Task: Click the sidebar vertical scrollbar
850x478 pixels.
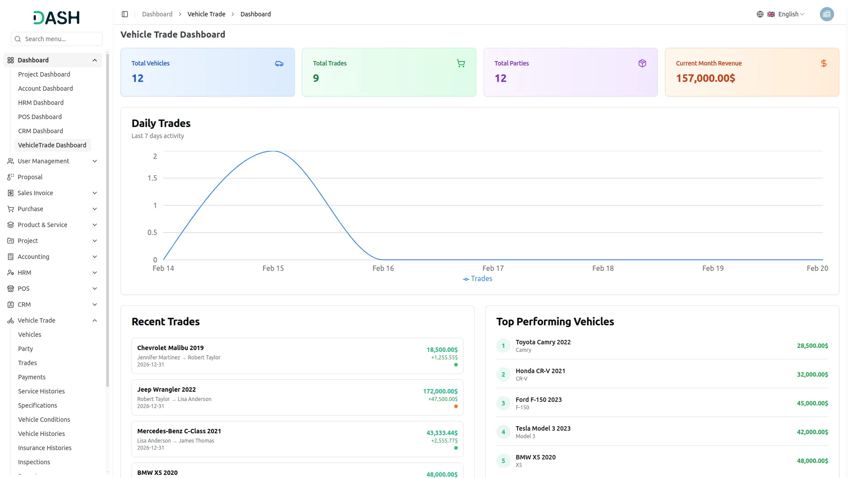Action: (107, 221)
